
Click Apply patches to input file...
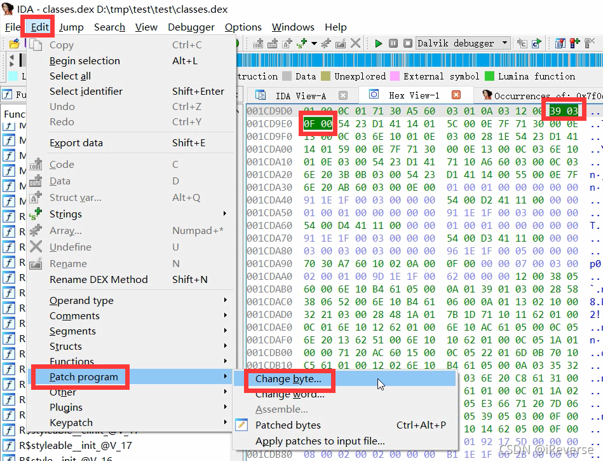pos(344,441)
